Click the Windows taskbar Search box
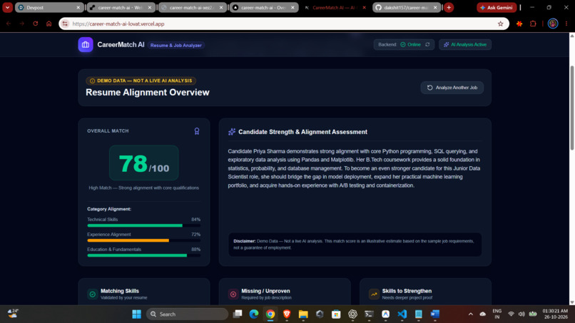The image size is (575, 323). [187, 314]
